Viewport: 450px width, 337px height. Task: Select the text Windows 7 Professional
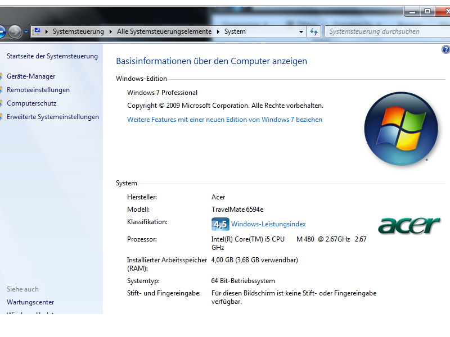click(x=162, y=93)
